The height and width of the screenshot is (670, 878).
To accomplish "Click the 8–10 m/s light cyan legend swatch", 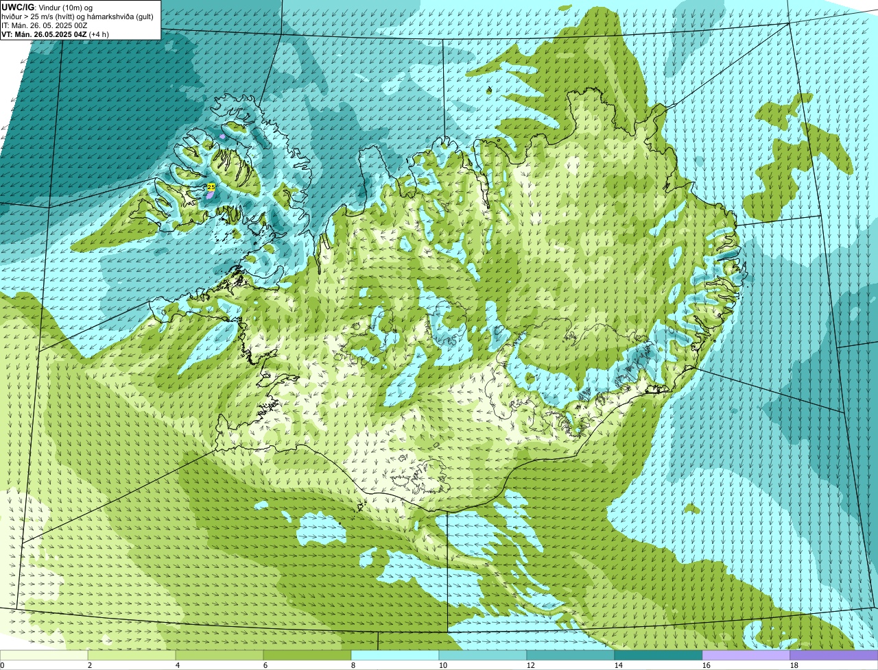I will coord(395,656).
